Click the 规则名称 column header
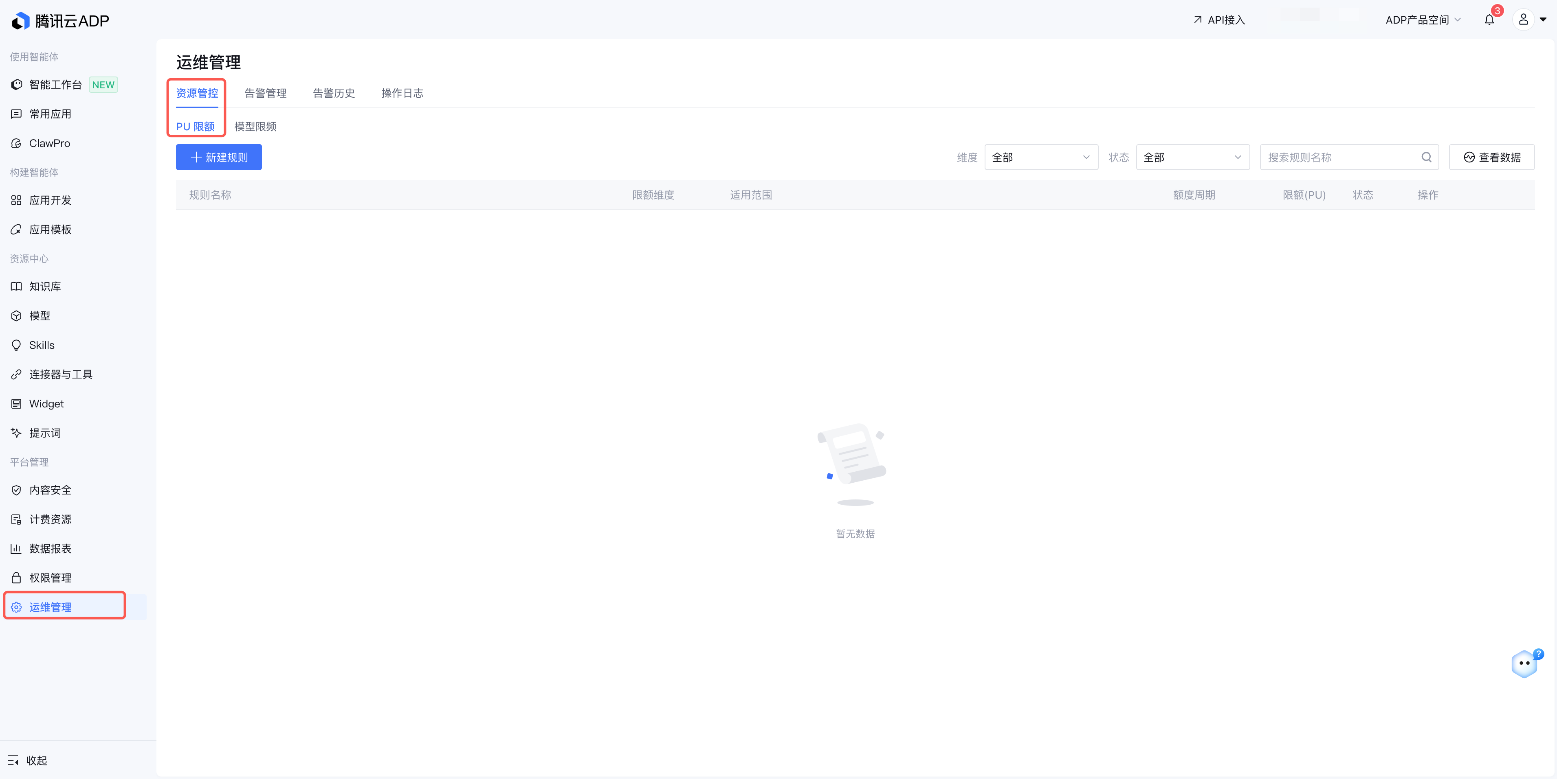Screen dimensions: 1557x779 click(210, 195)
